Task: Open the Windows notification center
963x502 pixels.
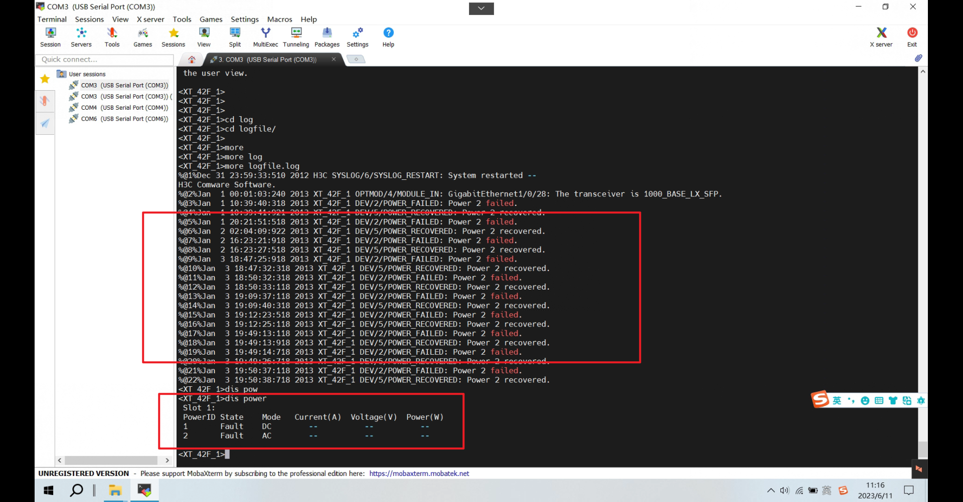Action: 909,490
